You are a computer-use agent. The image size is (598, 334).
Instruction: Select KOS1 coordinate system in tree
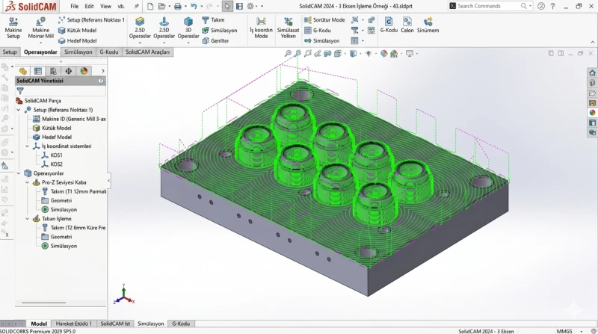(x=52, y=155)
